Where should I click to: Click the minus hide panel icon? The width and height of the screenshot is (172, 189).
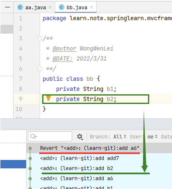[x=8, y=7]
